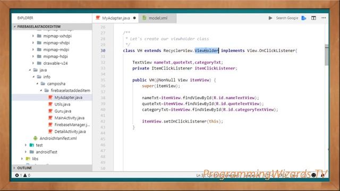
Task: Split the editor with the layout icon
Action: tap(313, 18)
